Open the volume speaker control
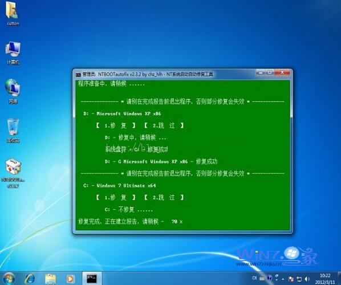The height and width of the screenshot is (285, 341). pos(307,279)
